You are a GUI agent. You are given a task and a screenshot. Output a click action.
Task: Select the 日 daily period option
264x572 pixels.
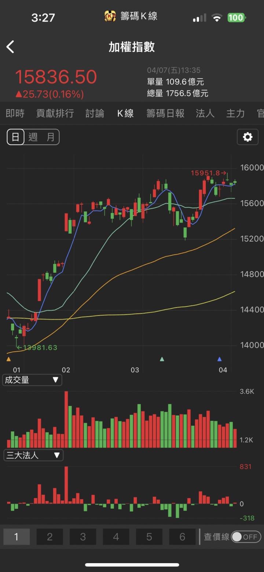click(x=15, y=137)
